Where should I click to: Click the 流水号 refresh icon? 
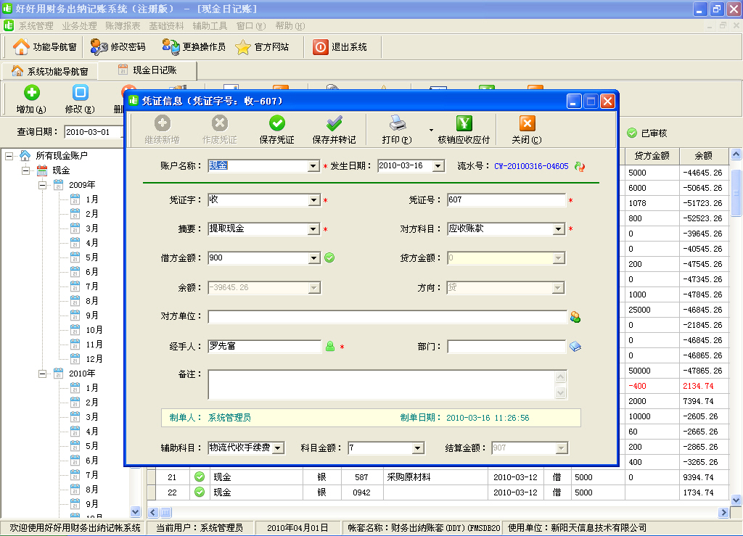(x=579, y=166)
